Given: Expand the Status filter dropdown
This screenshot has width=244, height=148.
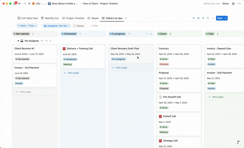Looking at the screenshot, I should (x=80, y=26).
